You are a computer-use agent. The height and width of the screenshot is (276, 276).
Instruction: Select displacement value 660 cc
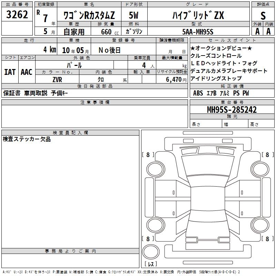tap(110, 32)
